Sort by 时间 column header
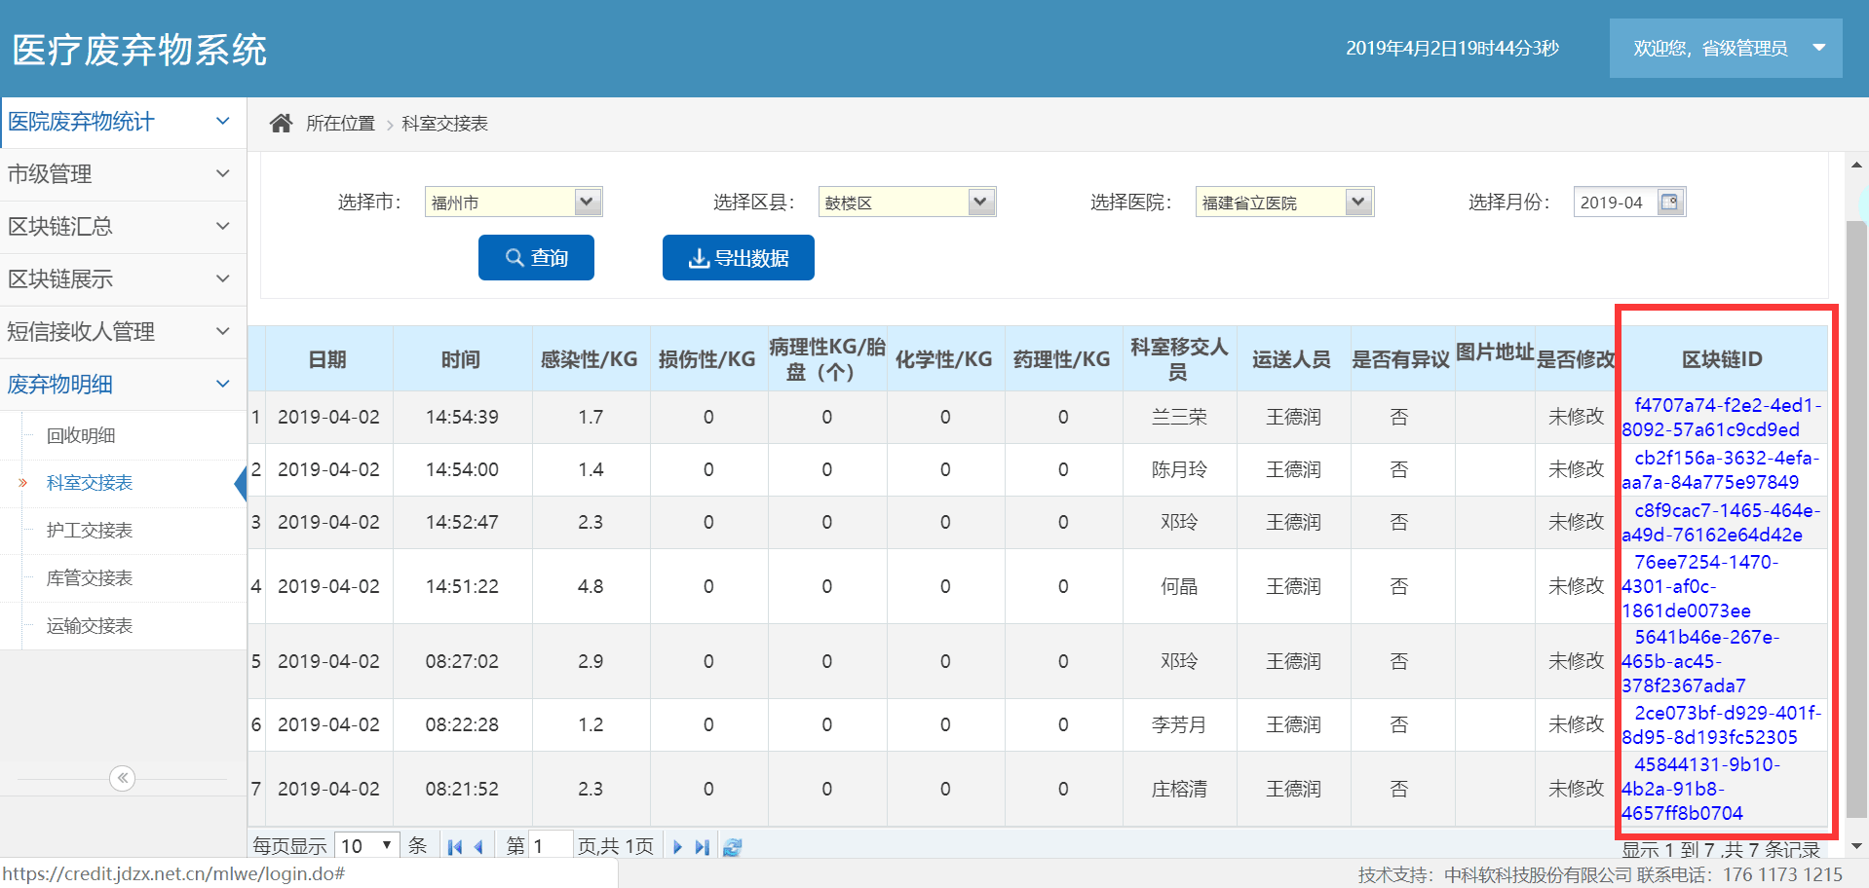 pos(461,359)
